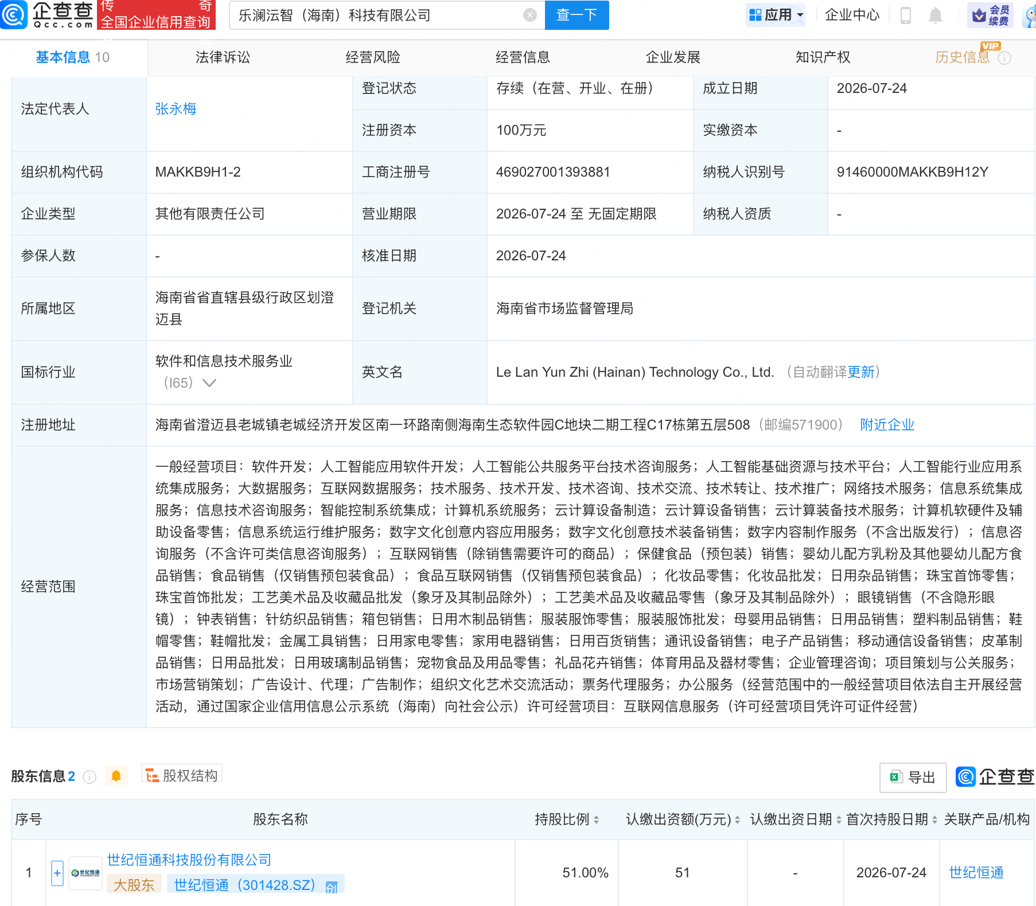Switch to the 法律诉讼 tab

point(223,57)
